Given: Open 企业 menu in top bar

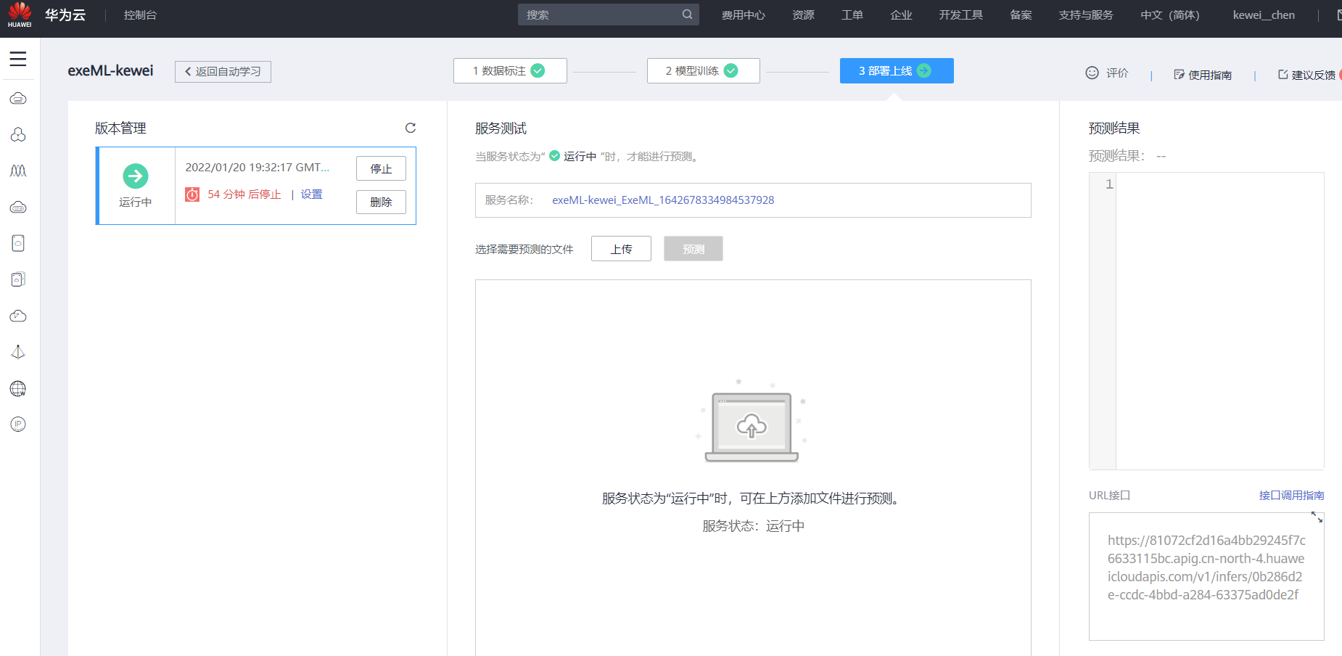Looking at the screenshot, I should (902, 15).
